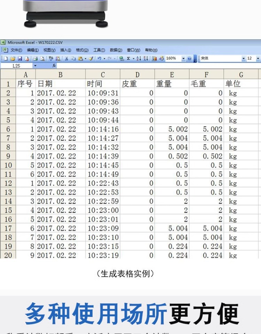Screen dimensions: 261x334
Task: Click cell containing time 10:14:16
Action: pos(103,129)
